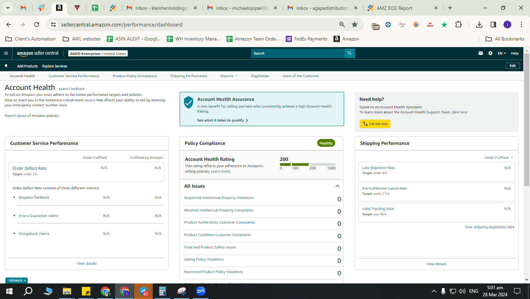
Task: Open the Windows notification center
Action: click(517, 291)
